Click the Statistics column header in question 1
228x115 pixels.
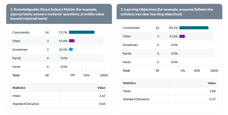19,88
